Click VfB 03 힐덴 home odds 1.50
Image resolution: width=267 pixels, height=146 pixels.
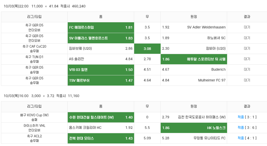point(101,70)
